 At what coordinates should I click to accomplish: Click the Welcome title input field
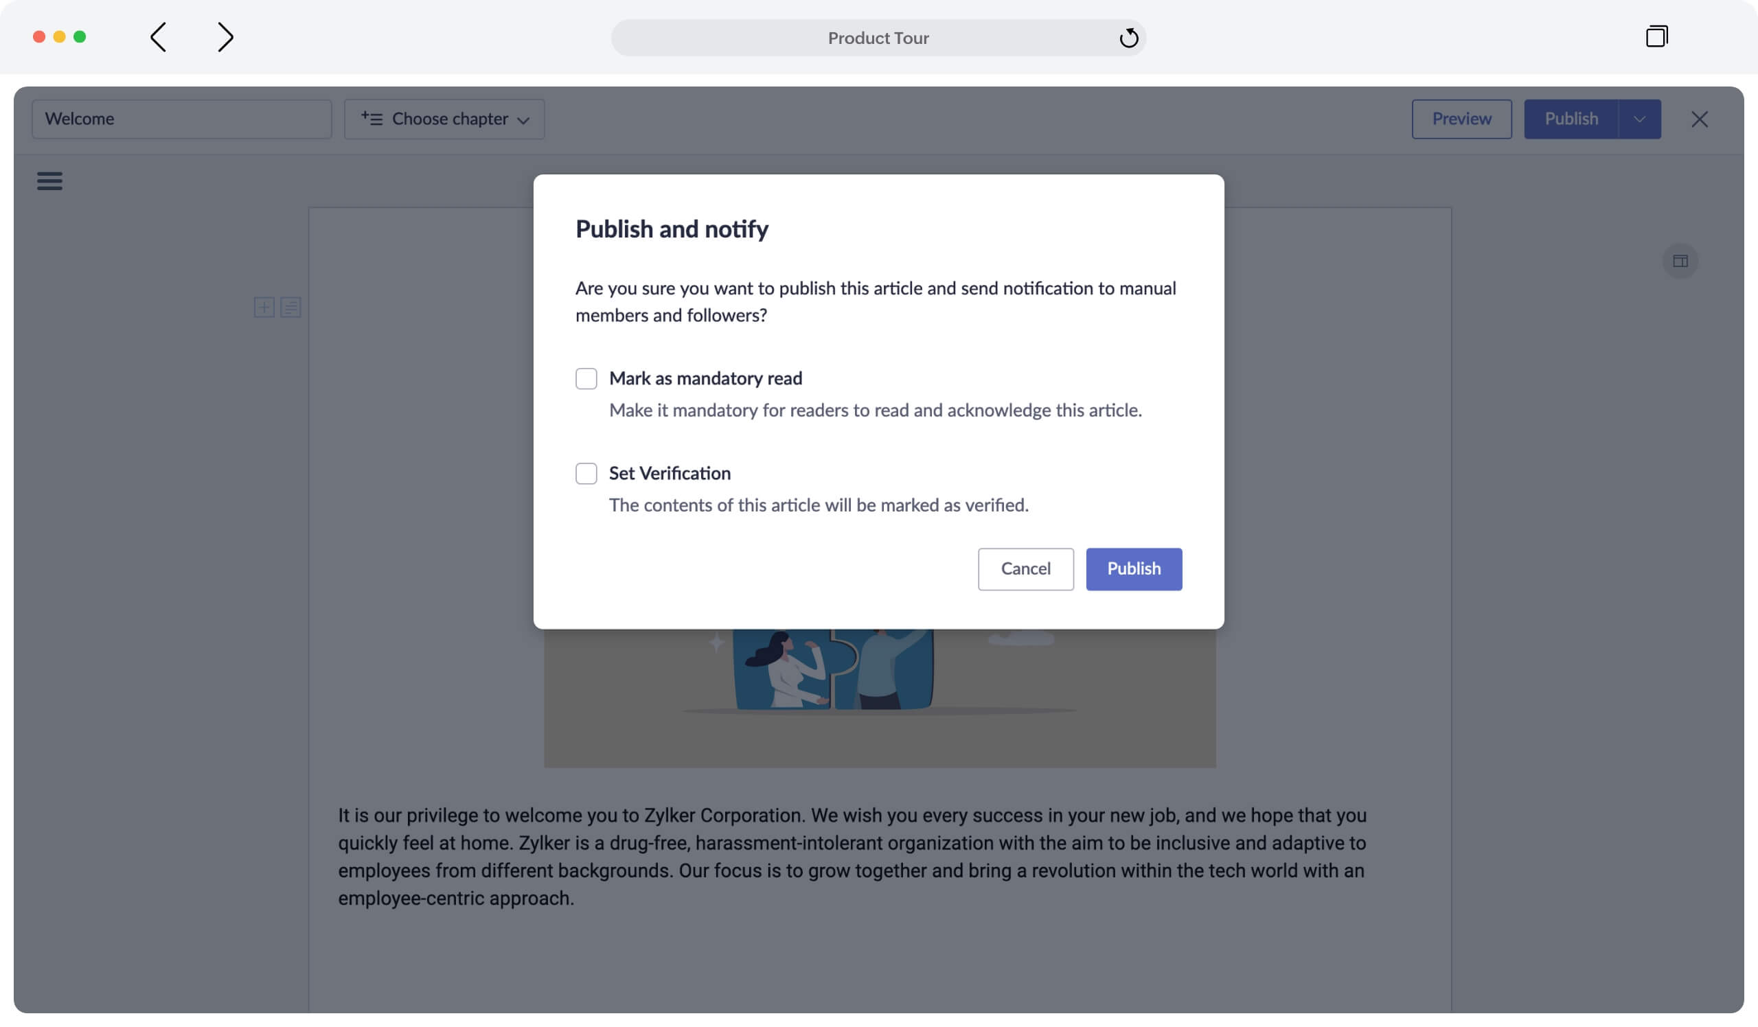click(181, 119)
